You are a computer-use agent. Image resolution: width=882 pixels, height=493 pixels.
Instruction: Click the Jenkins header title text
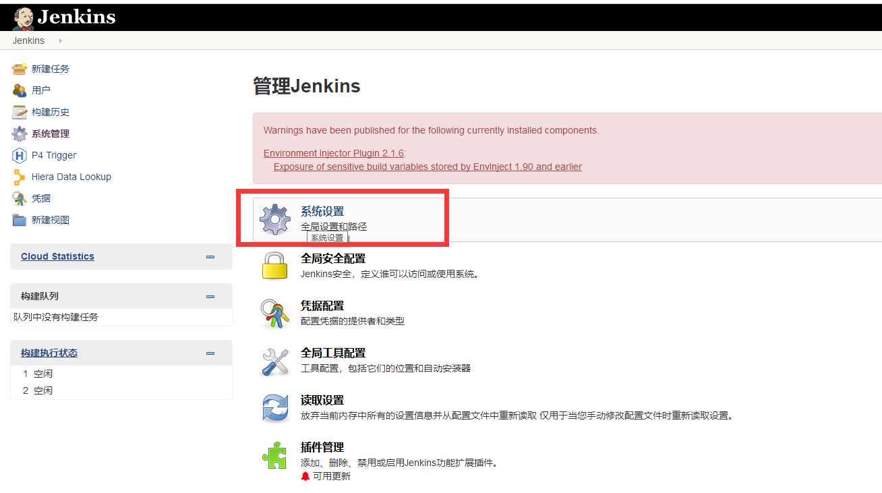[76, 18]
